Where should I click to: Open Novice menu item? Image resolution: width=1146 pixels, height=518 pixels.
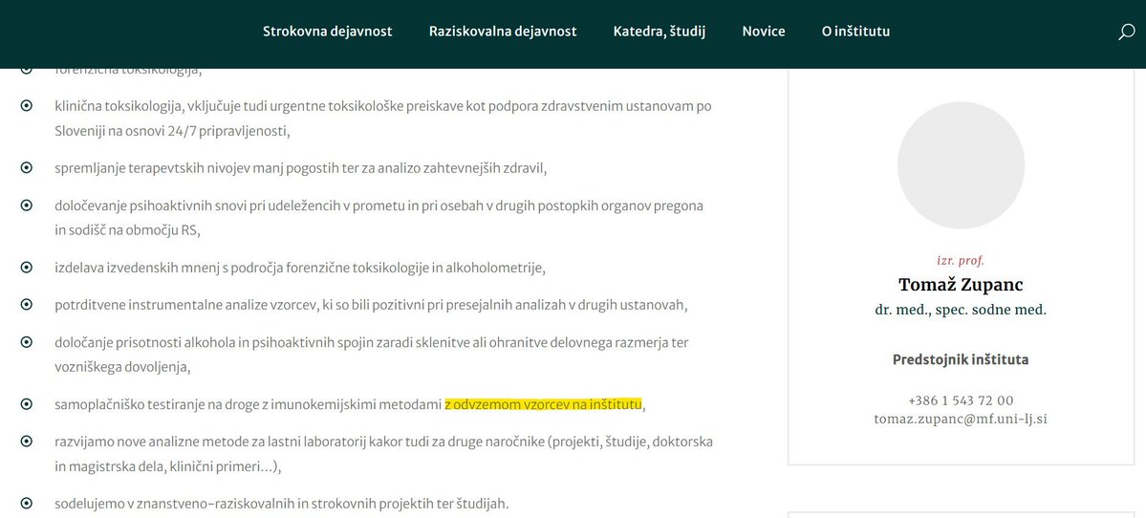(764, 32)
